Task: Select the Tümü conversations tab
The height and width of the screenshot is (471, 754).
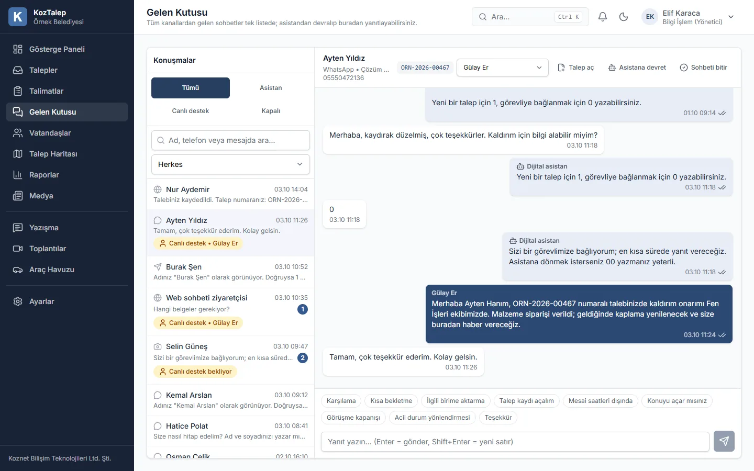Action: 191,88
